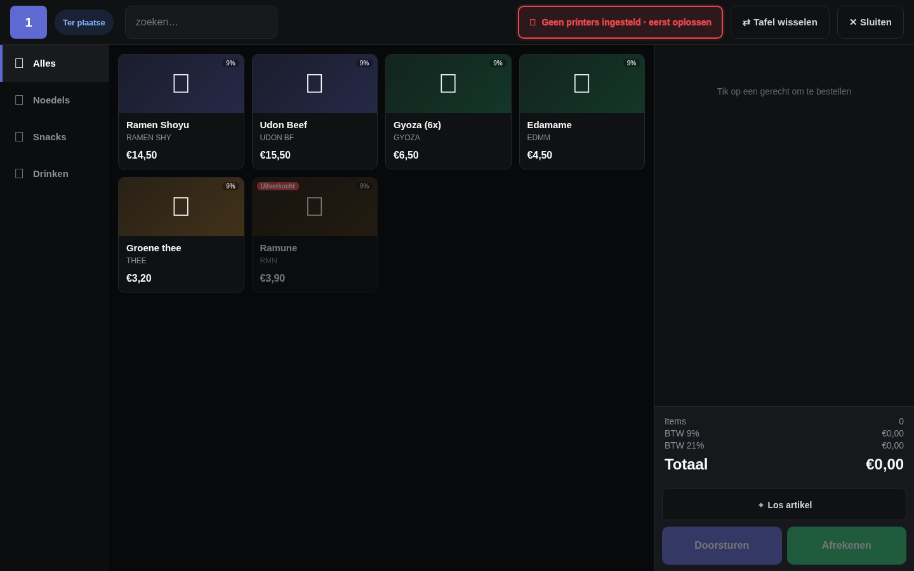Click the BTW 9% row label

pyautogui.click(x=682, y=433)
